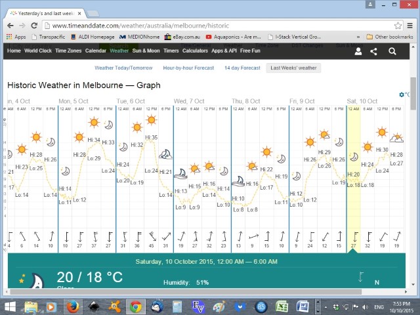Click the wind arrow showing 45 on Tuesday
Image resolution: width=420 pixels, height=315 pixels.
click(152, 236)
